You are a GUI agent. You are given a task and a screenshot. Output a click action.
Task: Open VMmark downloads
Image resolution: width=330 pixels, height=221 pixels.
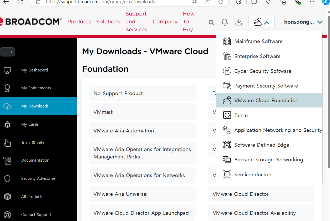[x=142, y=112]
